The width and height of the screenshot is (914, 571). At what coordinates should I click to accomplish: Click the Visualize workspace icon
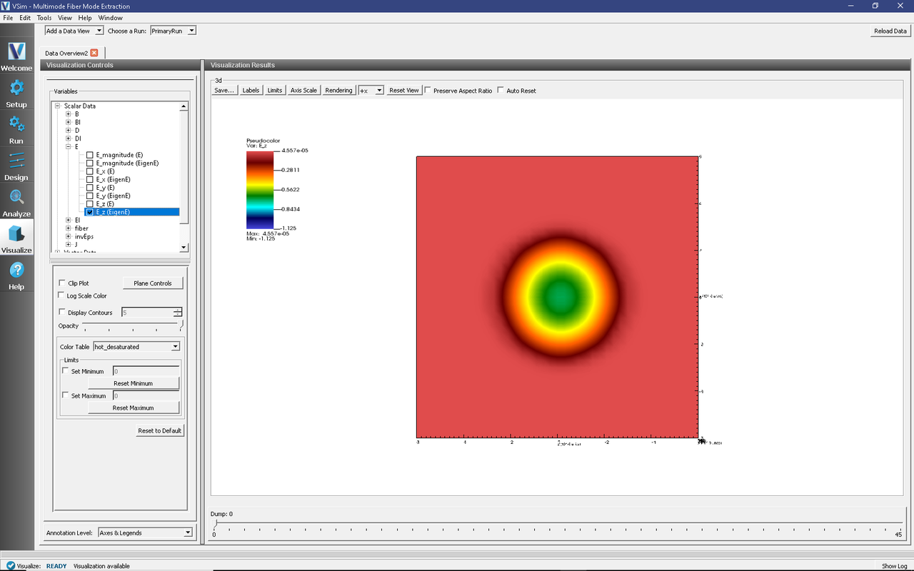point(16,238)
